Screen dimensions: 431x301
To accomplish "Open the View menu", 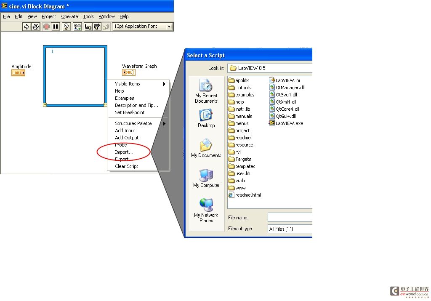I will 32,16.
